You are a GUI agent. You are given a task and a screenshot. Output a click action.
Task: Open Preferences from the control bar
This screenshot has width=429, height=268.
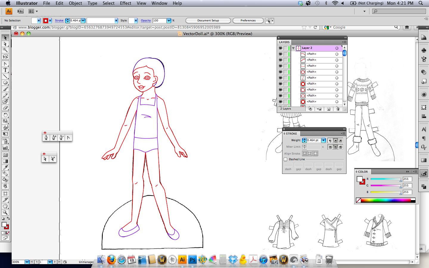(248, 21)
